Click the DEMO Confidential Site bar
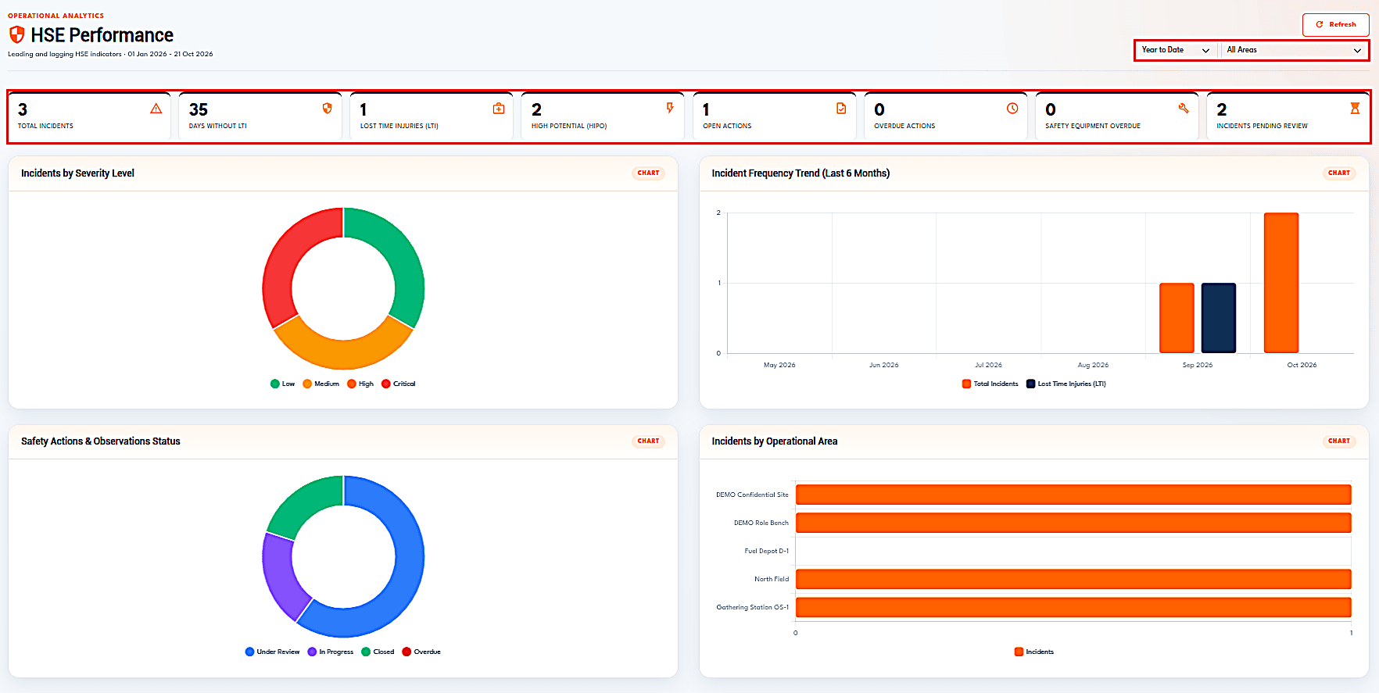Image resolution: width=1379 pixels, height=693 pixels. [1073, 495]
